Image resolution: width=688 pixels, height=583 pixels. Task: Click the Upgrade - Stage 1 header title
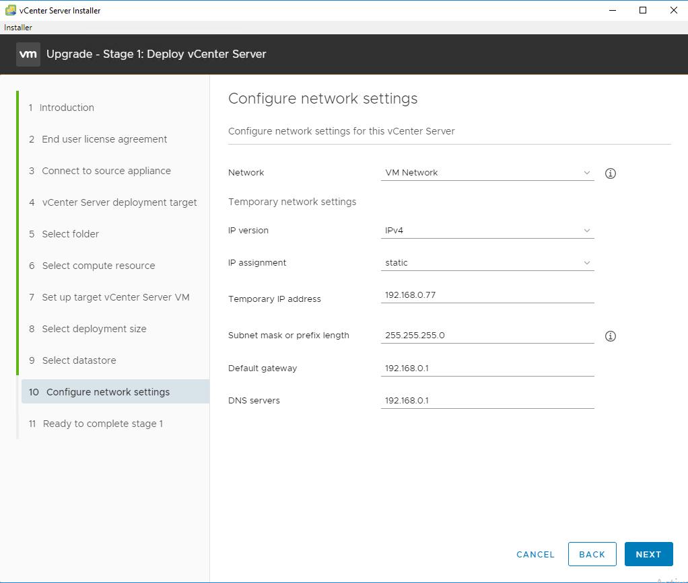(x=156, y=54)
